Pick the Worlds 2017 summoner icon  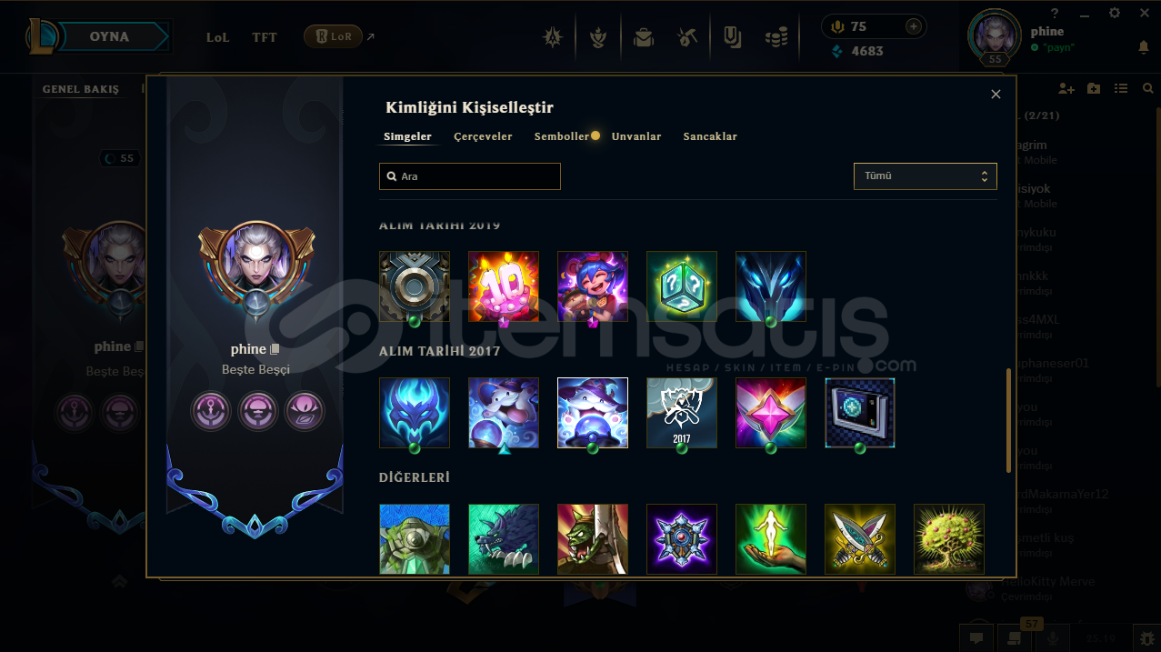point(682,413)
